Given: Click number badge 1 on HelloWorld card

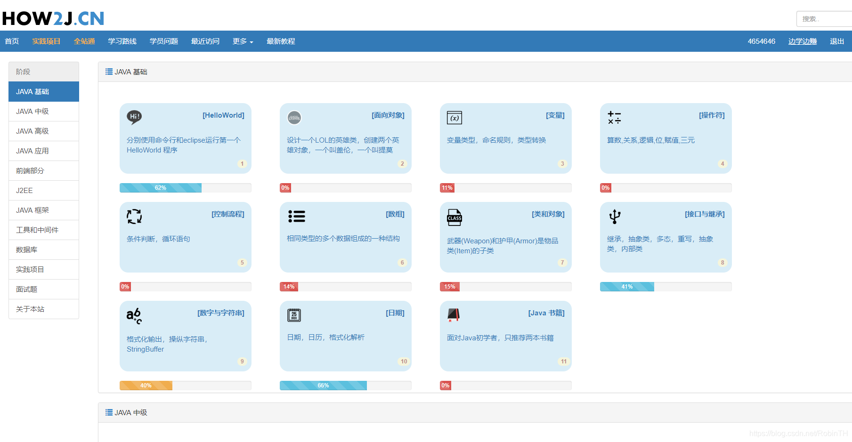Looking at the screenshot, I should [x=242, y=164].
